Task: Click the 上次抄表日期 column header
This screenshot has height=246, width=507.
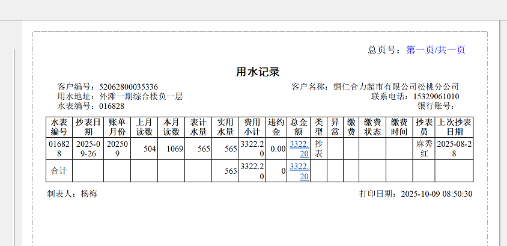Action: [455, 127]
